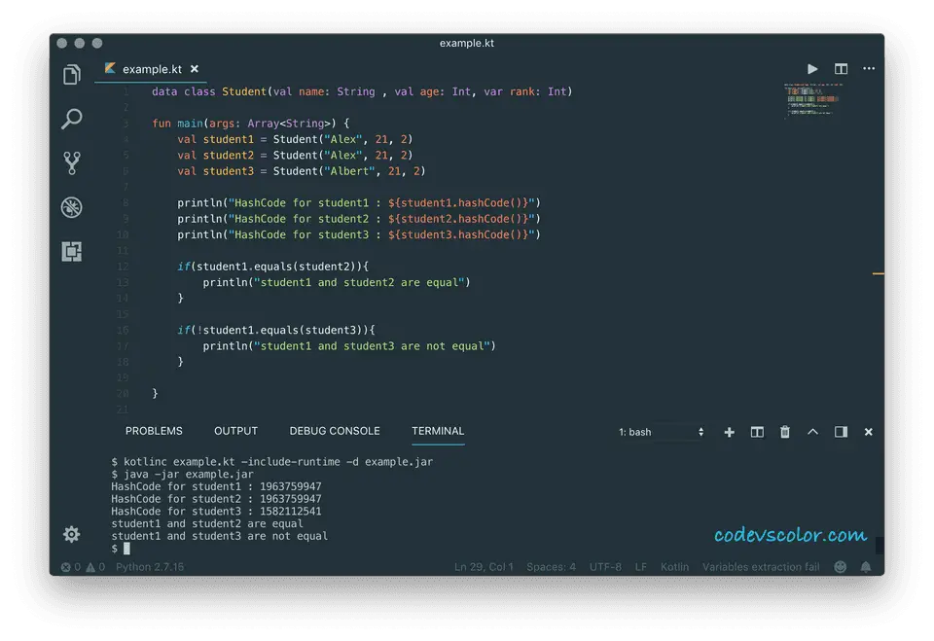Open the Manage settings gear
The image size is (934, 641).
[71, 534]
